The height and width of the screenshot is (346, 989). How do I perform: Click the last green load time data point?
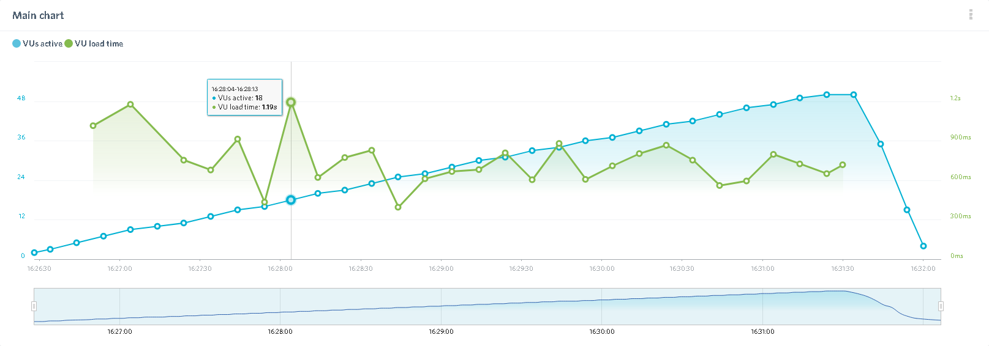(843, 165)
